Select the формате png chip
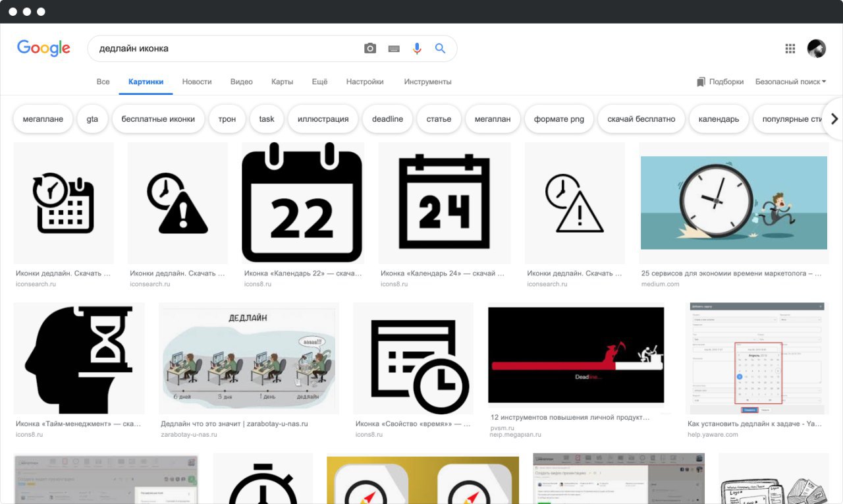Viewport: 843px width, 504px height. coord(559,119)
